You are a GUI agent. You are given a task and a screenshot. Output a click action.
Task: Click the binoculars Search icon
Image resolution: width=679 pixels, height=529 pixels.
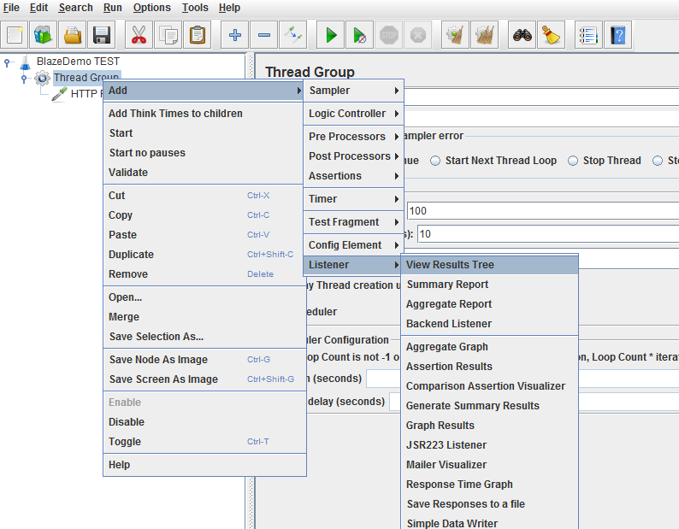pos(522,35)
